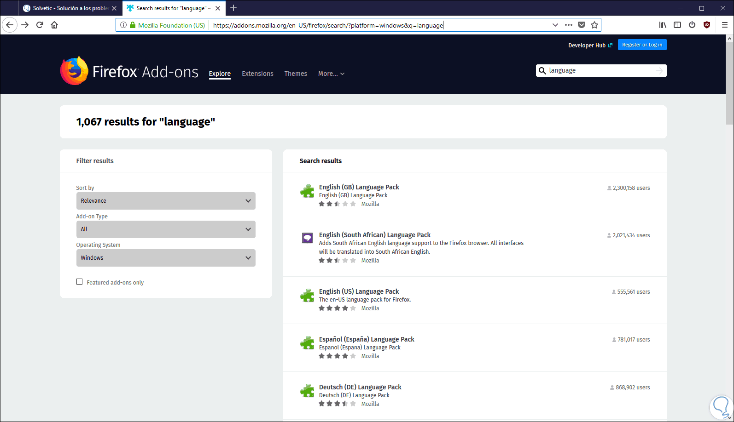Screen dimensions: 734x422
Task: Open English (GB) Language Pack result
Action: click(359, 187)
